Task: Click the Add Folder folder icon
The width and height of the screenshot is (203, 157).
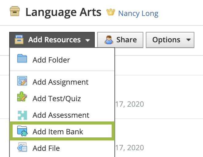Action: [22, 59]
